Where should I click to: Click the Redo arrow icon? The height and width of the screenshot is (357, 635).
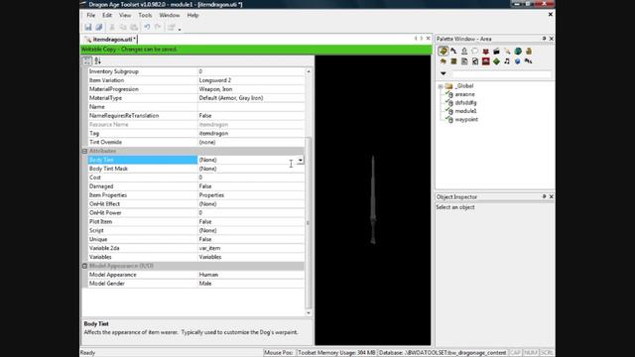click(x=158, y=27)
